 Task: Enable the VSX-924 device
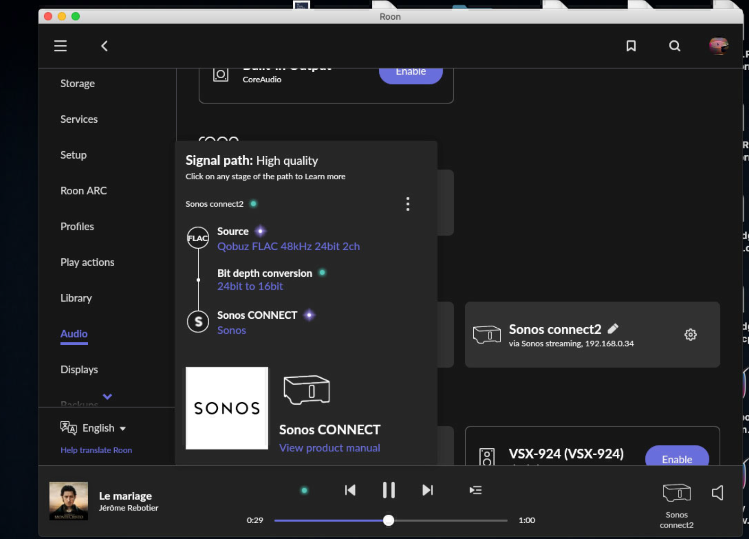tap(677, 457)
